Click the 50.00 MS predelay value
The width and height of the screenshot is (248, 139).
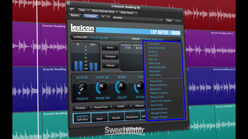point(82,77)
